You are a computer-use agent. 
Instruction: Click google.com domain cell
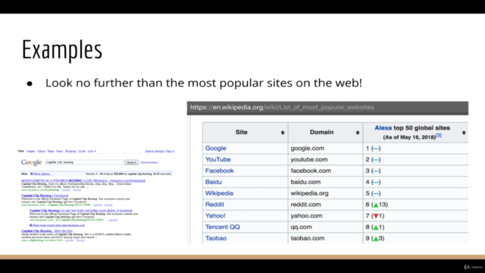click(x=307, y=149)
